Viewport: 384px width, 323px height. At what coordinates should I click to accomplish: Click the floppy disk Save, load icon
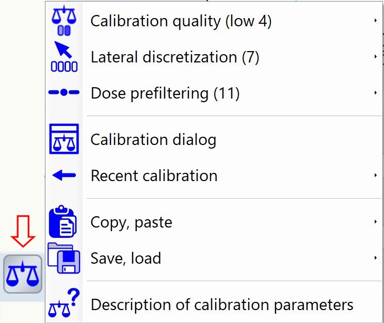(63, 257)
